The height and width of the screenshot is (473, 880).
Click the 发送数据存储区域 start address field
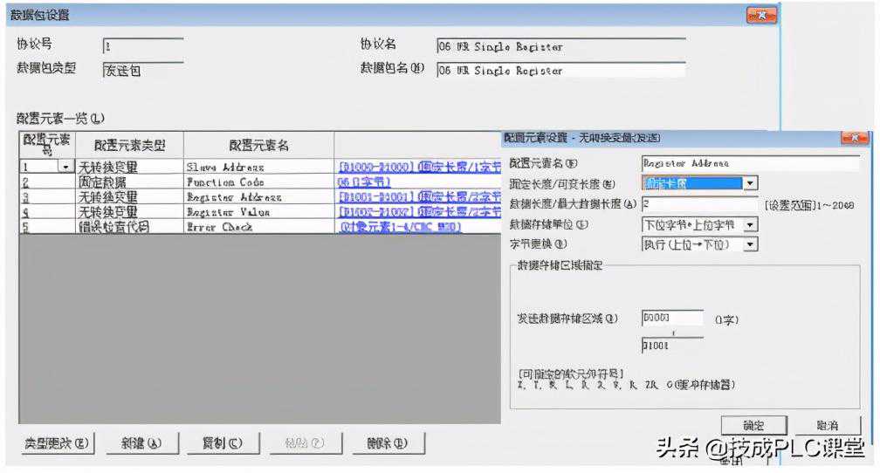tap(671, 319)
